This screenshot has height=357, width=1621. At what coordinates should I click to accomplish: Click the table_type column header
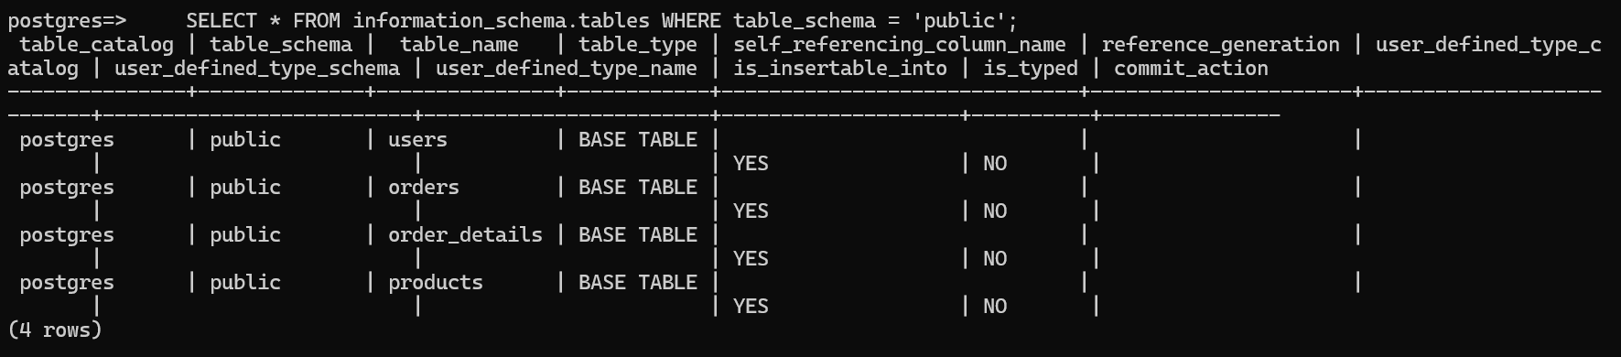click(638, 44)
